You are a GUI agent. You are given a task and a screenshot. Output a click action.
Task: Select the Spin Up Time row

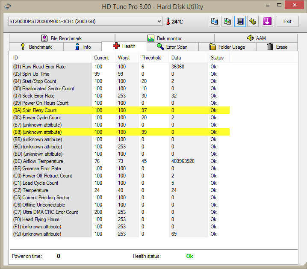coord(121,74)
